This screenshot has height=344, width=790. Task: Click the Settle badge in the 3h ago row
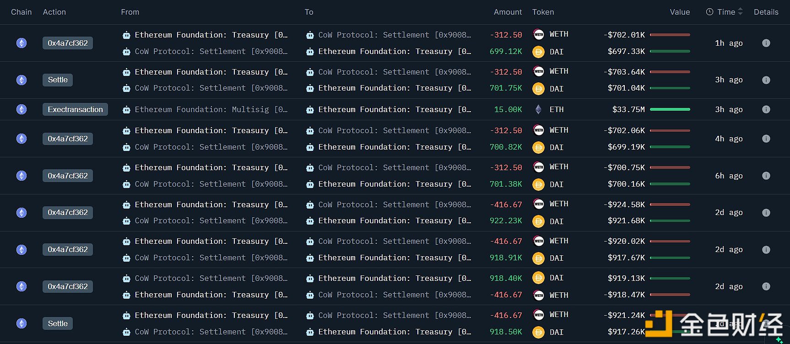pyautogui.click(x=58, y=80)
